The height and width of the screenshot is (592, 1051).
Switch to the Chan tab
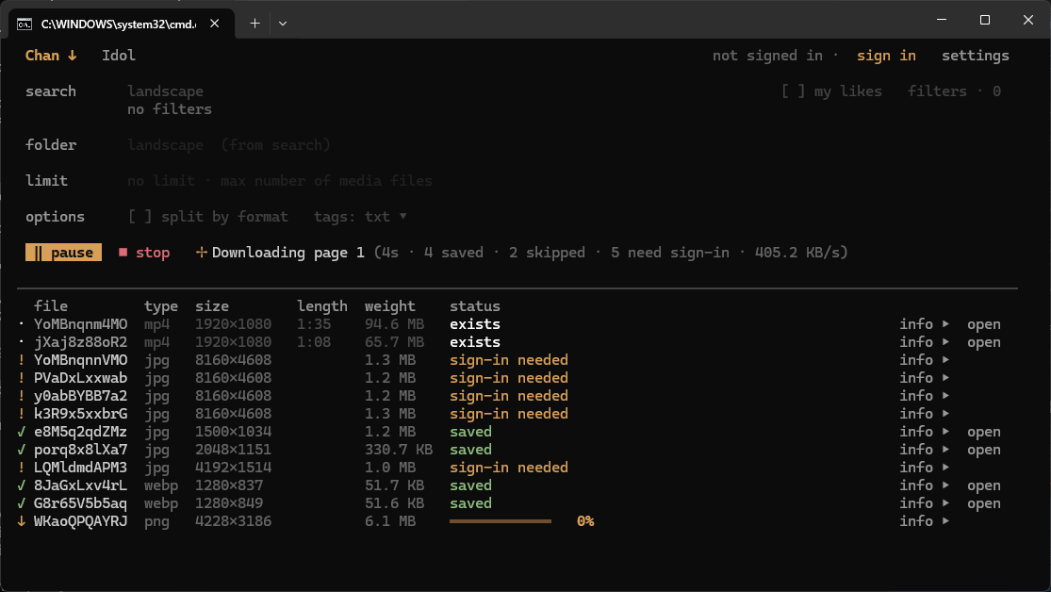[x=51, y=56]
